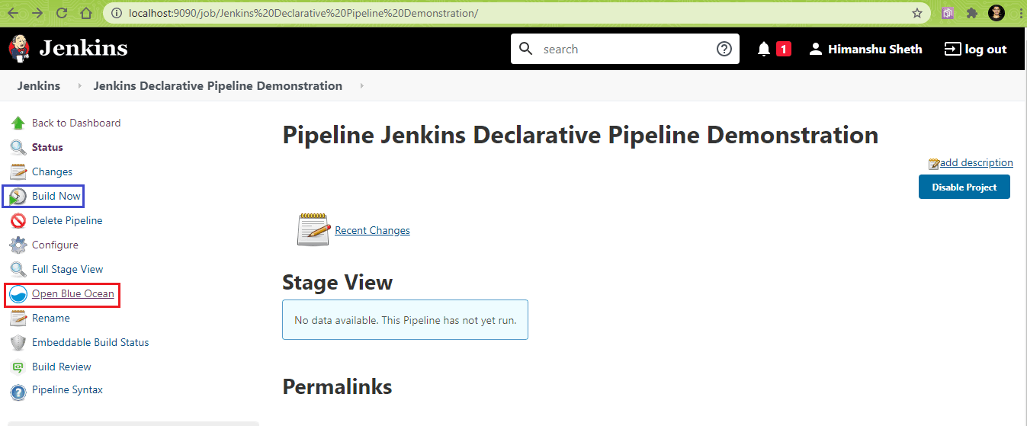
Task: Click the user profile silhouette icon
Action: point(816,49)
